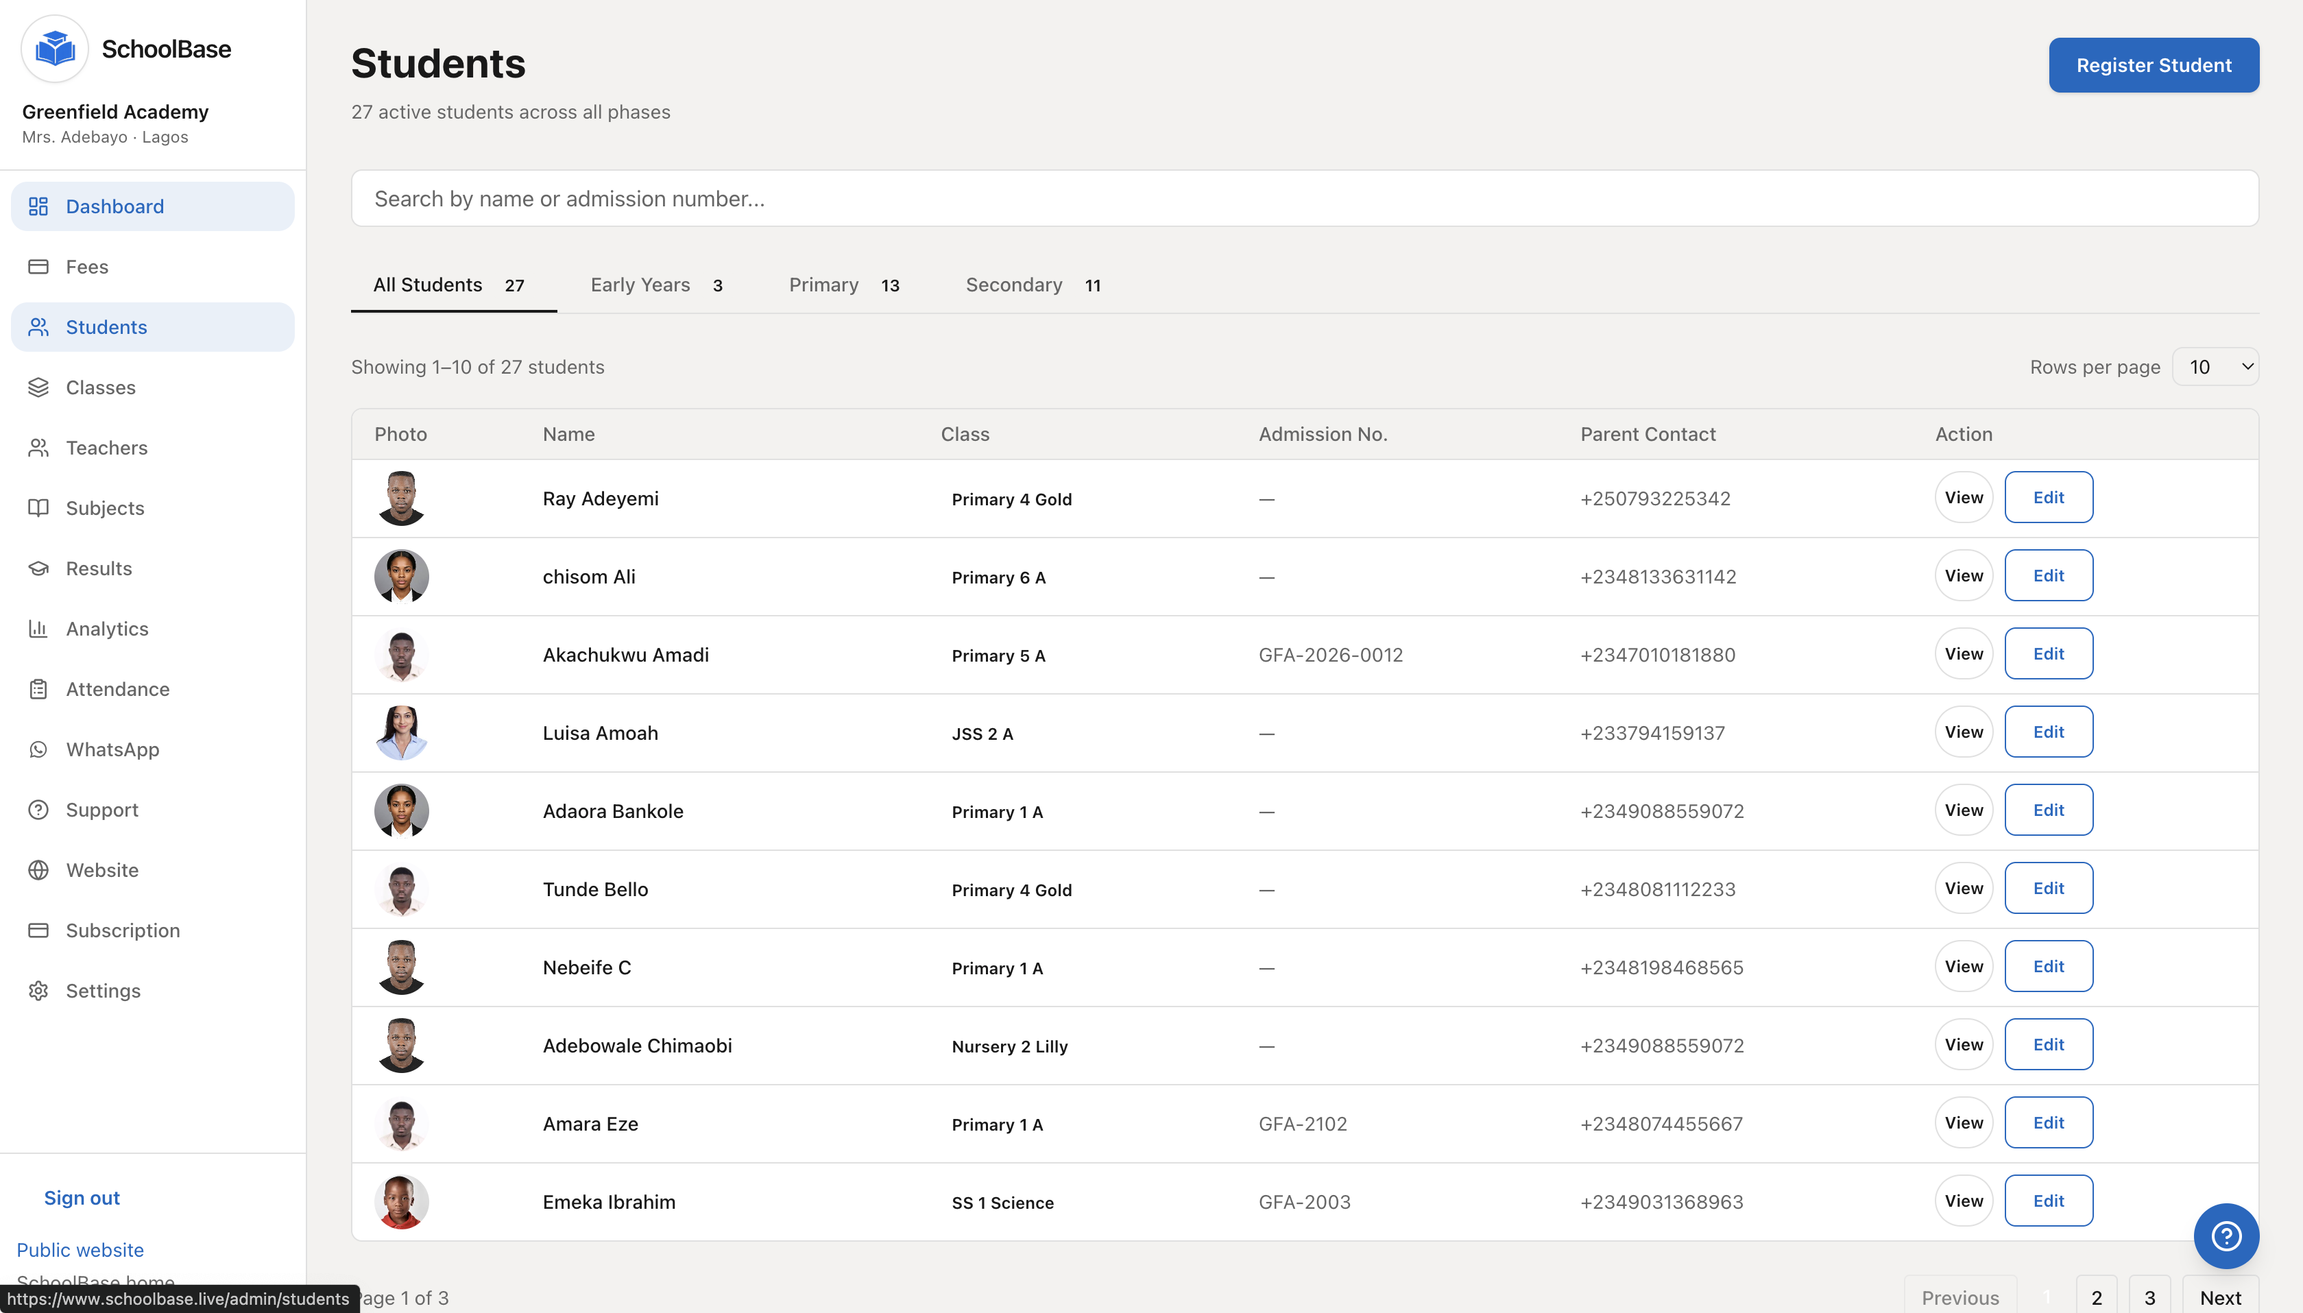Image resolution: width=2303 pixels, height=1313 pixels.
Task: Open Analytics in the sidebar
Action: (x=152, y=629)
